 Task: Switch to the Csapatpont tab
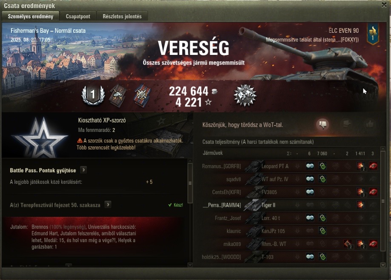78,17
